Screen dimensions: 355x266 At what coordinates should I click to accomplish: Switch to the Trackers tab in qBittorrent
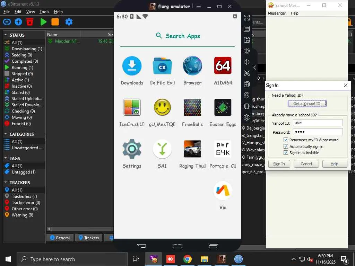pyautogui.click(x=89, y=238)
